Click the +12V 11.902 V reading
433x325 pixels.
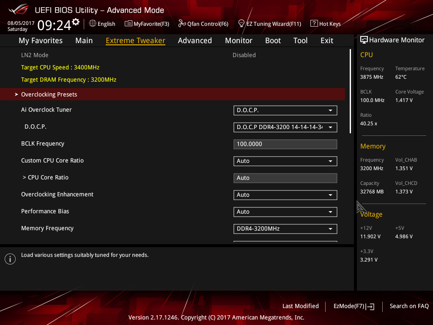(x=370, y=237)
